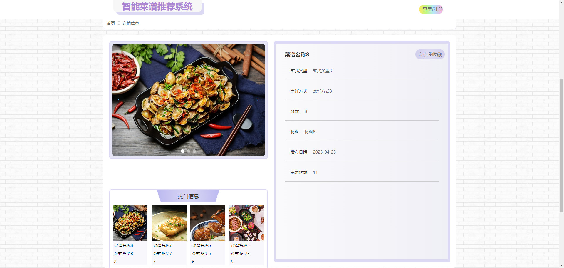
Task: Go to 首页 breadcrumb link
Action: coord(111,23)
